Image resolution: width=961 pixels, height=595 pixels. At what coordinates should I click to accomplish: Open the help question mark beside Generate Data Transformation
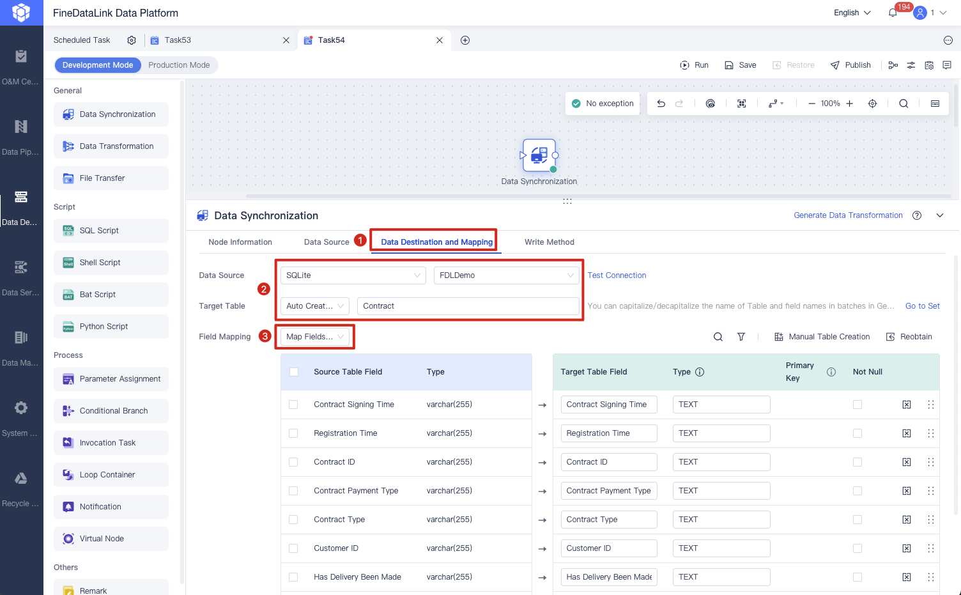[x=917, y=215]
